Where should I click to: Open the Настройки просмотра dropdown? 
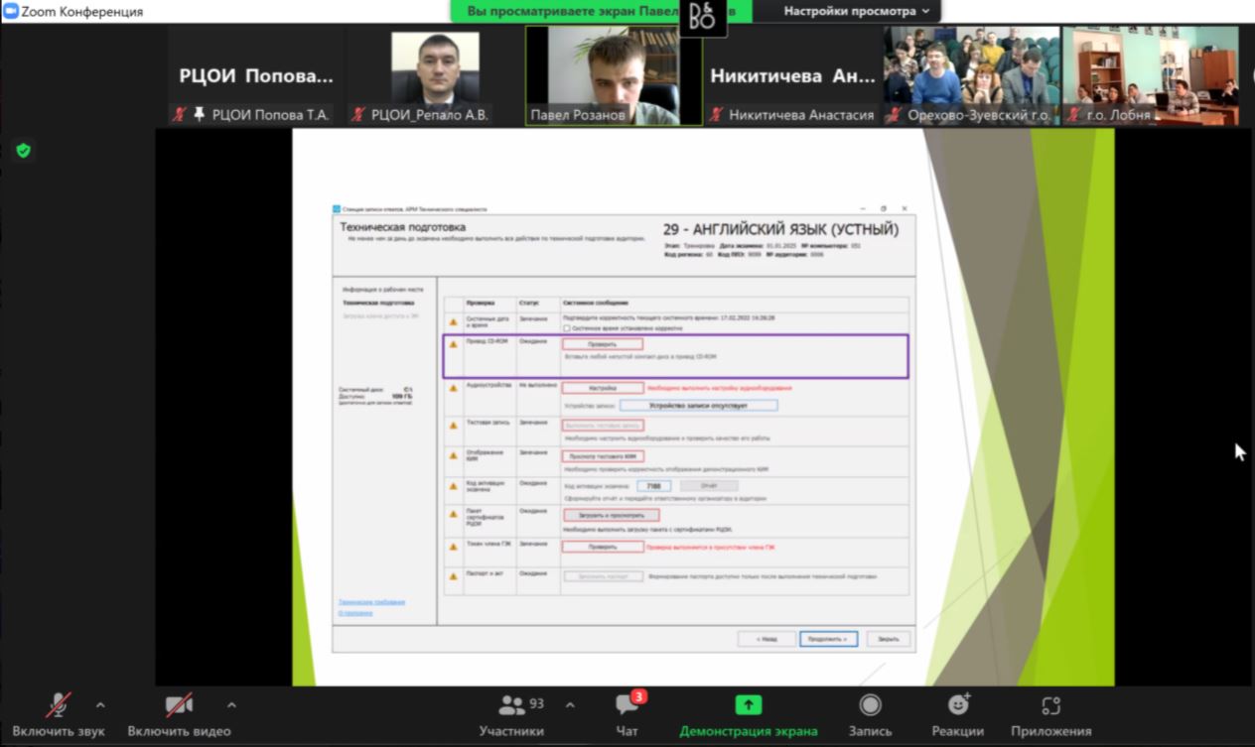coord(857,11)
